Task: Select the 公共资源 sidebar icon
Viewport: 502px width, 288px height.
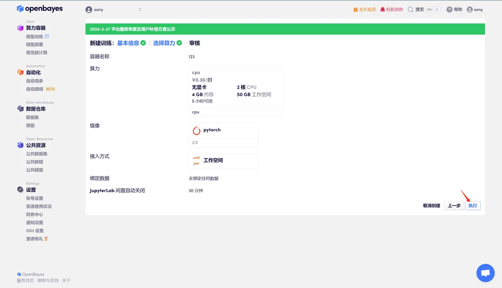Action: tap(20, 145)
